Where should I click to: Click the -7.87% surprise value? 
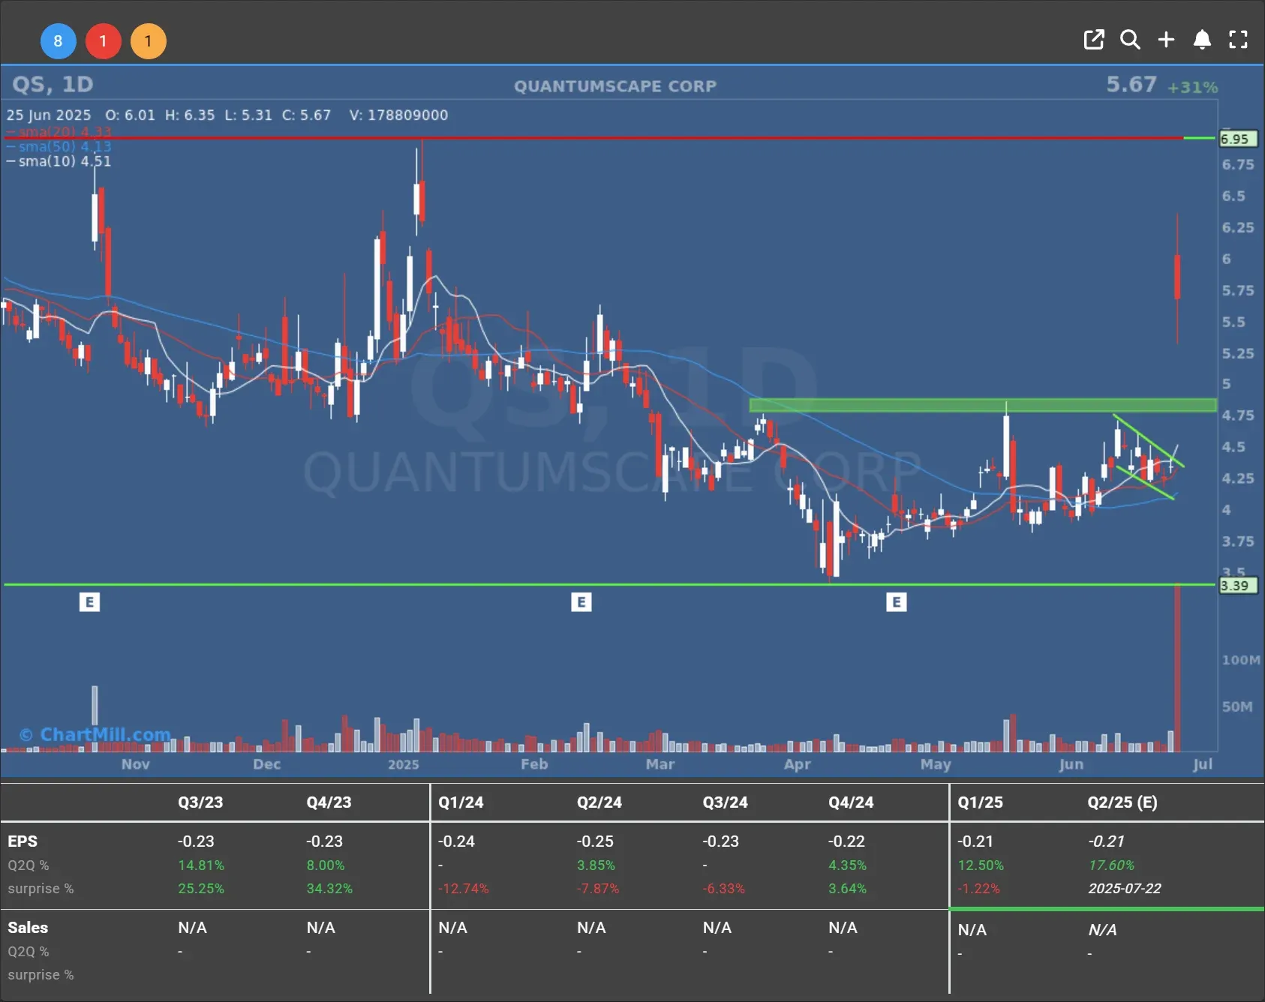598,888
